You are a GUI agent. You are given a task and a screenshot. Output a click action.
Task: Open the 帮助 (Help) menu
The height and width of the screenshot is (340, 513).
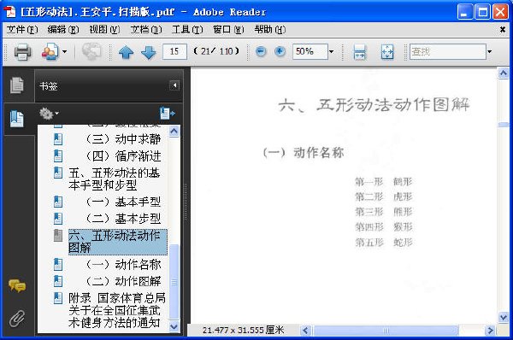[270, 30]
